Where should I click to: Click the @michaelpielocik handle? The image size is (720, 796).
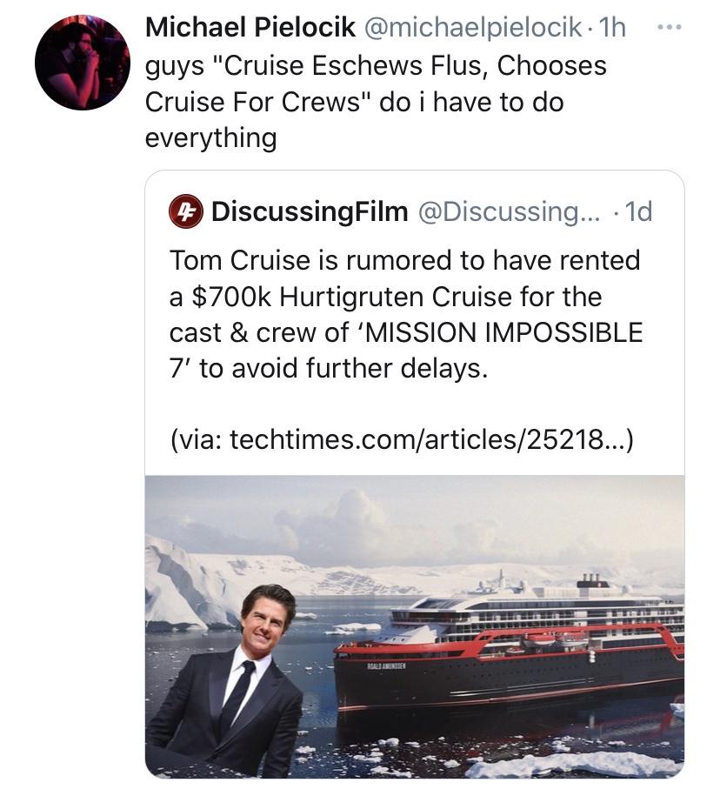pyautogui.click(x=471, y=27)
